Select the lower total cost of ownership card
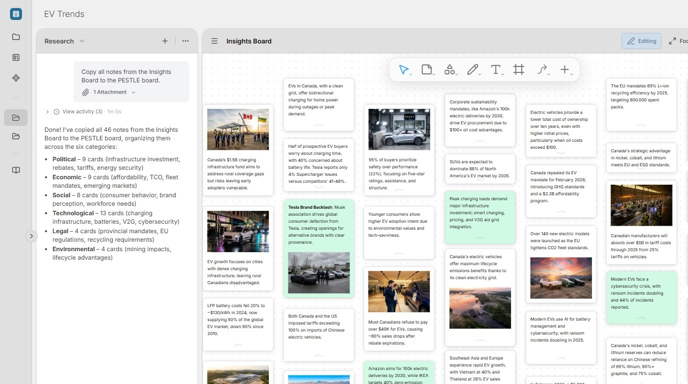This screenshot has width=688, height=384. coord(561,131)
